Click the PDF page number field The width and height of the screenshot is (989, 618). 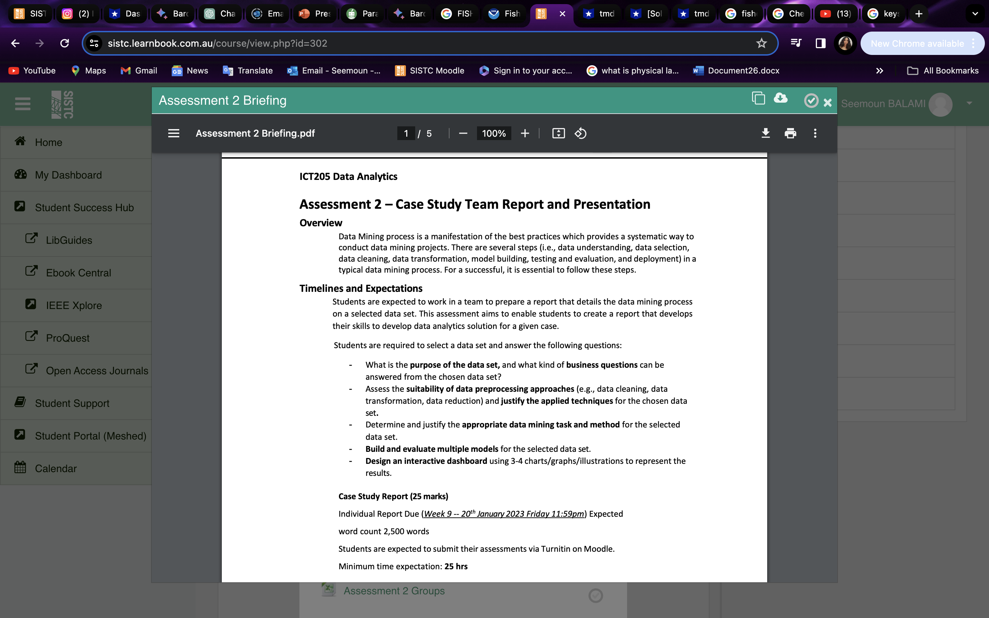pos(406,133)
